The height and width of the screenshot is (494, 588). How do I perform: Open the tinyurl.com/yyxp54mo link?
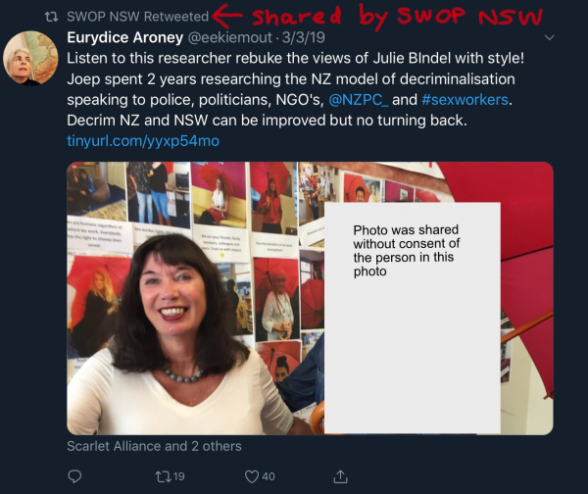click(143, 141)
